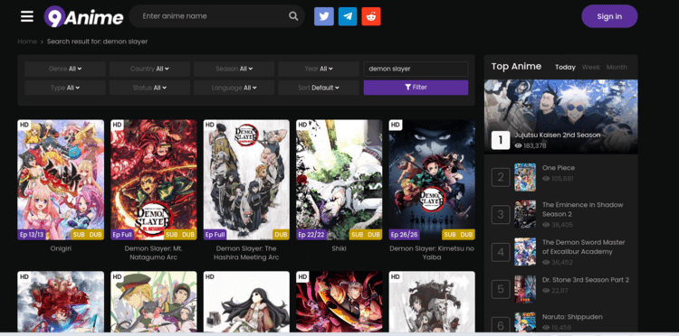Click the filter keyword field with demon slayer

tap(416, 69)
